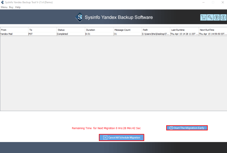This screenshot has width=227, height=153.
Task: Click the Last Runtime column header
Action: pyautogui.click(x=184, y=30)
